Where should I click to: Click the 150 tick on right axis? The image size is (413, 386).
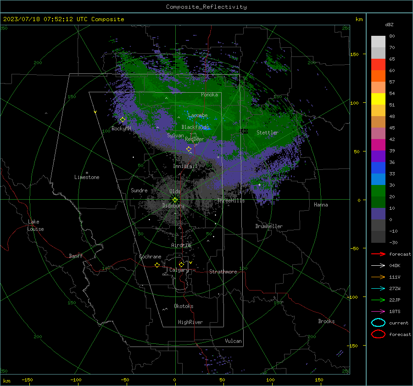[x=354, y=54]
